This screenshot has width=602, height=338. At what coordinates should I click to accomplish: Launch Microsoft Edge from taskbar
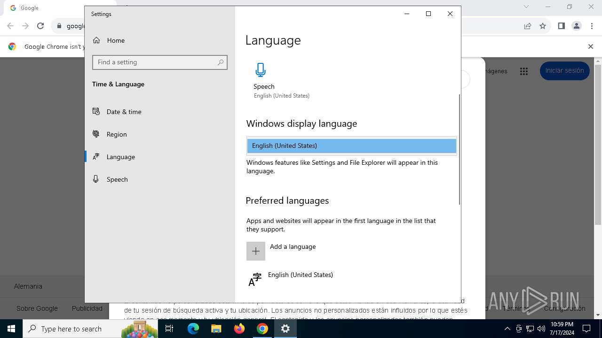point(193,329)
